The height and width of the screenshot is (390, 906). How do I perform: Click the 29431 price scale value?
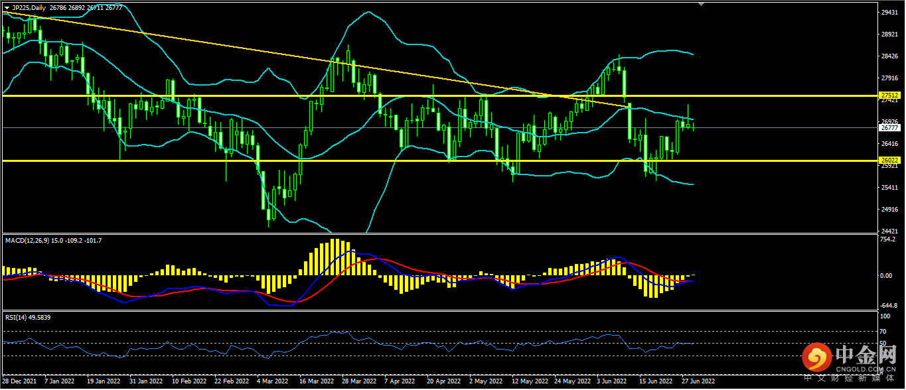tap(888, 13)
